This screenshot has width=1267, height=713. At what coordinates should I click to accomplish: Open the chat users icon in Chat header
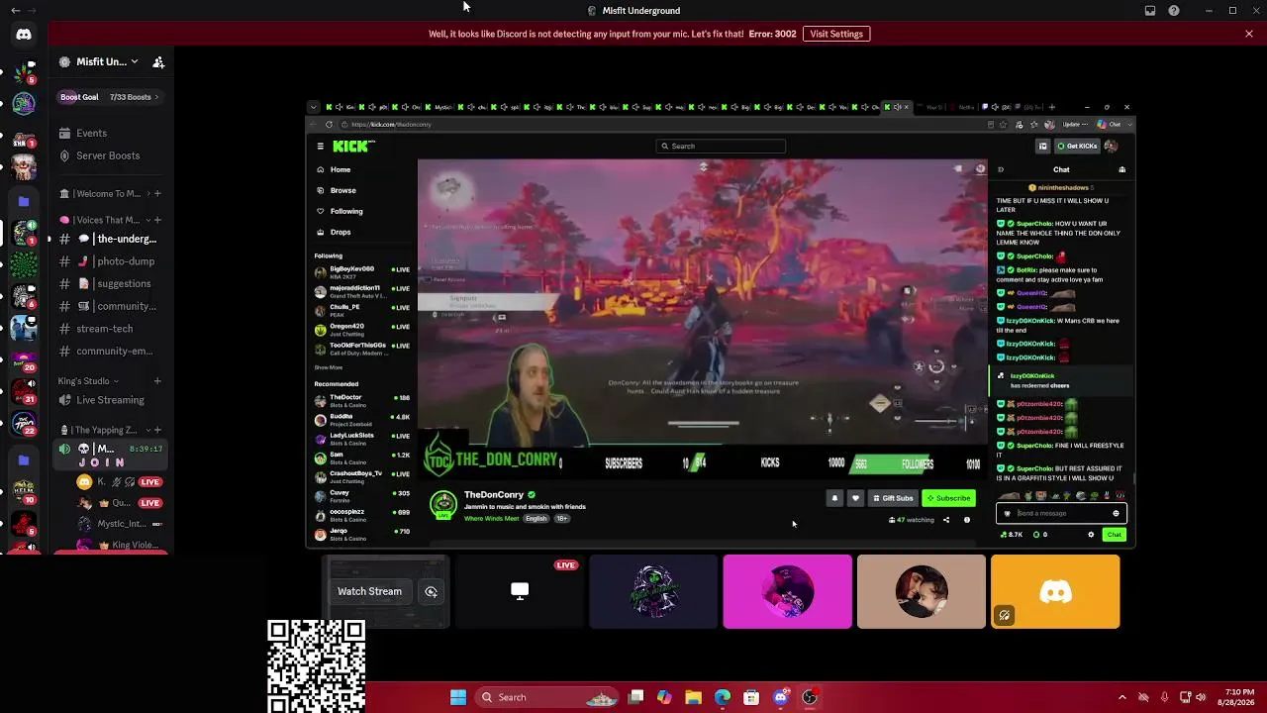1121,169
